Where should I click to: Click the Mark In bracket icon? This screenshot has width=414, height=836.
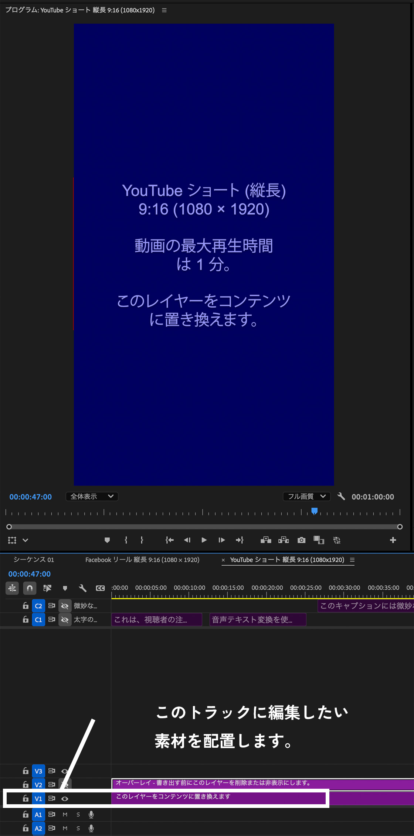pos(126,540)
